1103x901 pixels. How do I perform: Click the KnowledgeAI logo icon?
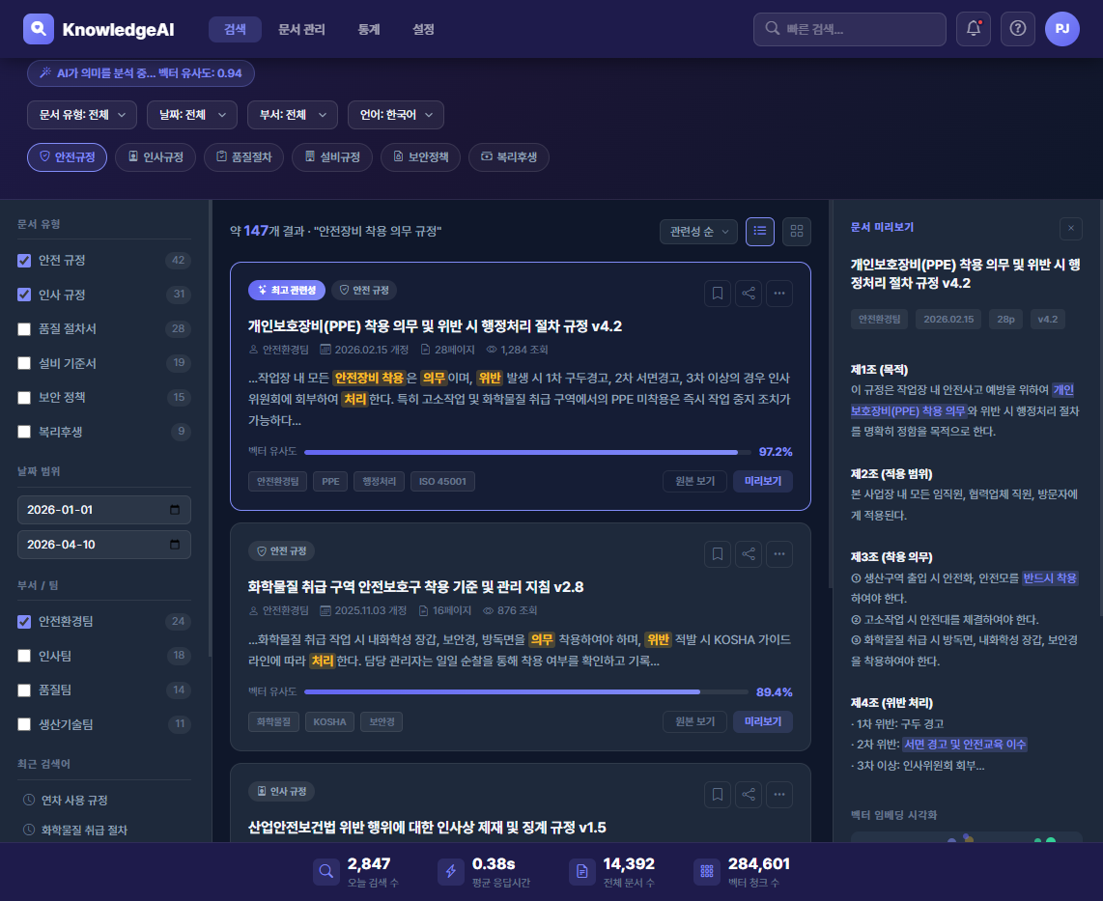click(39, 29)
